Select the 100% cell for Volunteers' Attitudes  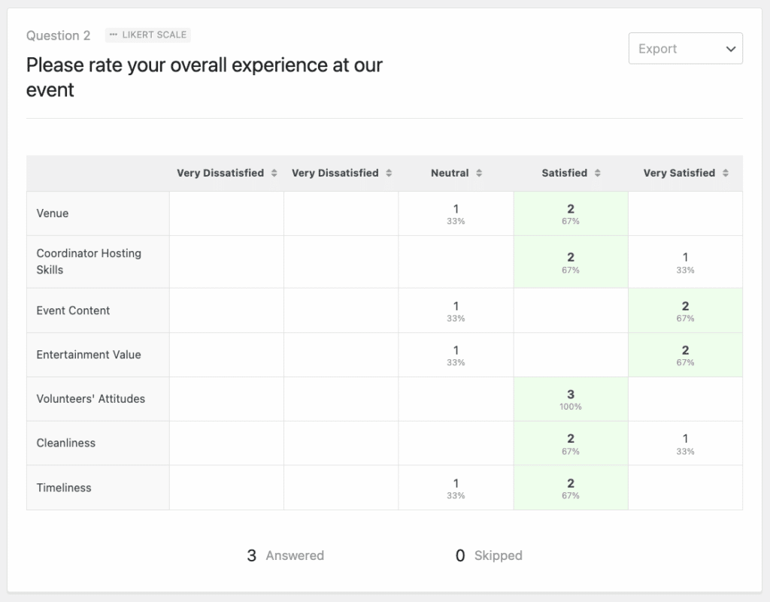click(570, 399)
